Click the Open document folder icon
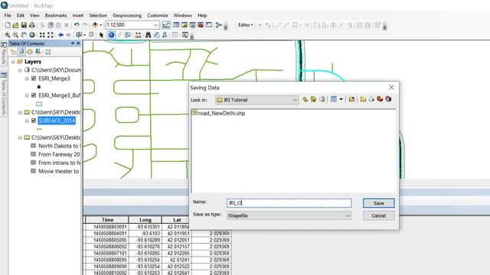 click(x=15, y=25)
